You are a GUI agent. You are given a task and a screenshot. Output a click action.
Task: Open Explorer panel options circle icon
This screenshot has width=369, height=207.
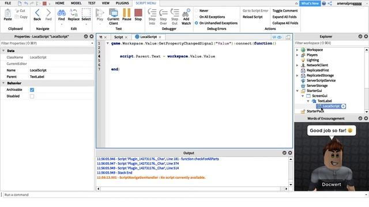[360, 36]
